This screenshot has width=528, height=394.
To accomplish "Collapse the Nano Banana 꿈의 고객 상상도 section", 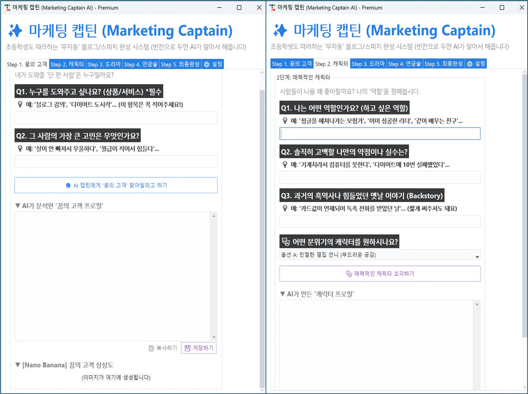I will [18, 365].
